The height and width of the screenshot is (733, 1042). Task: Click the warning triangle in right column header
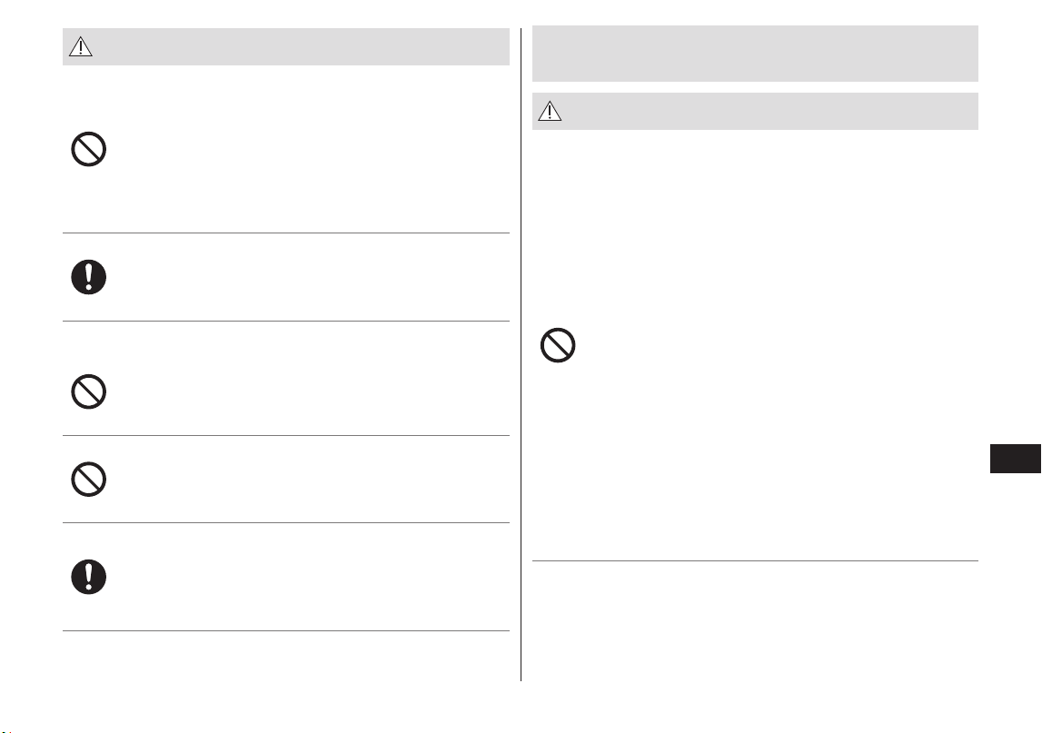[550, 111]
